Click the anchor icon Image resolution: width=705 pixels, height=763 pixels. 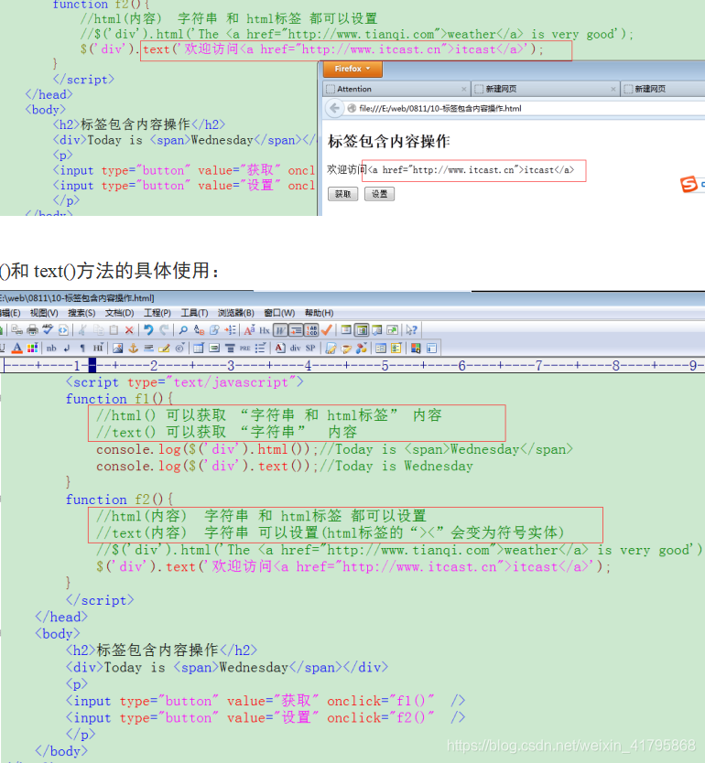click(133, 348)
